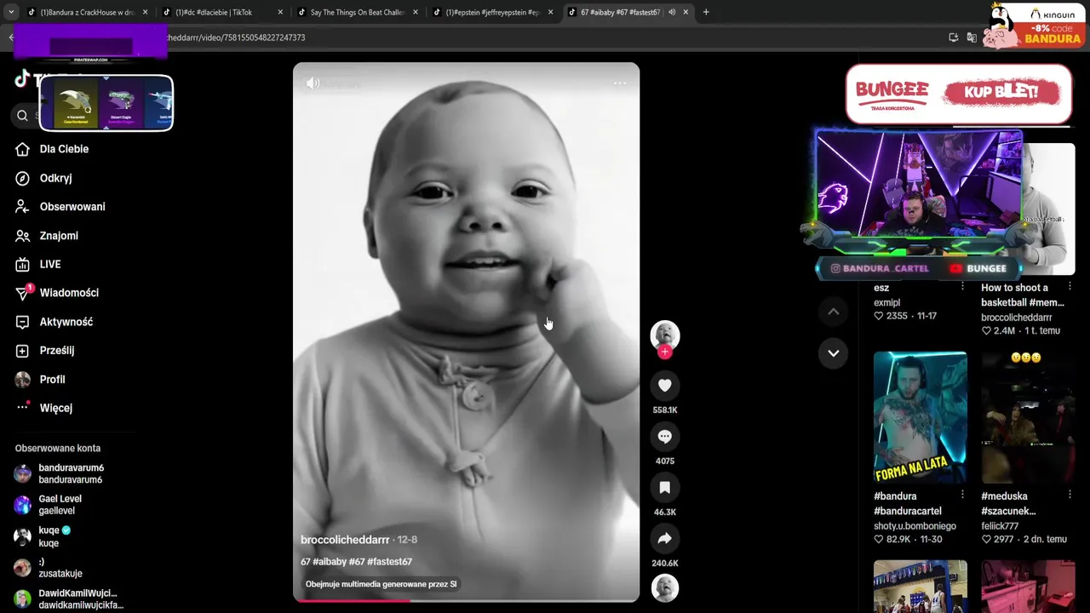Open the creator avatar above the like button

tap(665, 335)
